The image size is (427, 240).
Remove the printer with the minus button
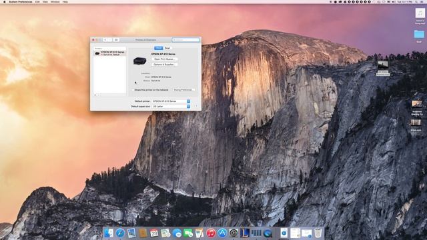coord(99,95)
